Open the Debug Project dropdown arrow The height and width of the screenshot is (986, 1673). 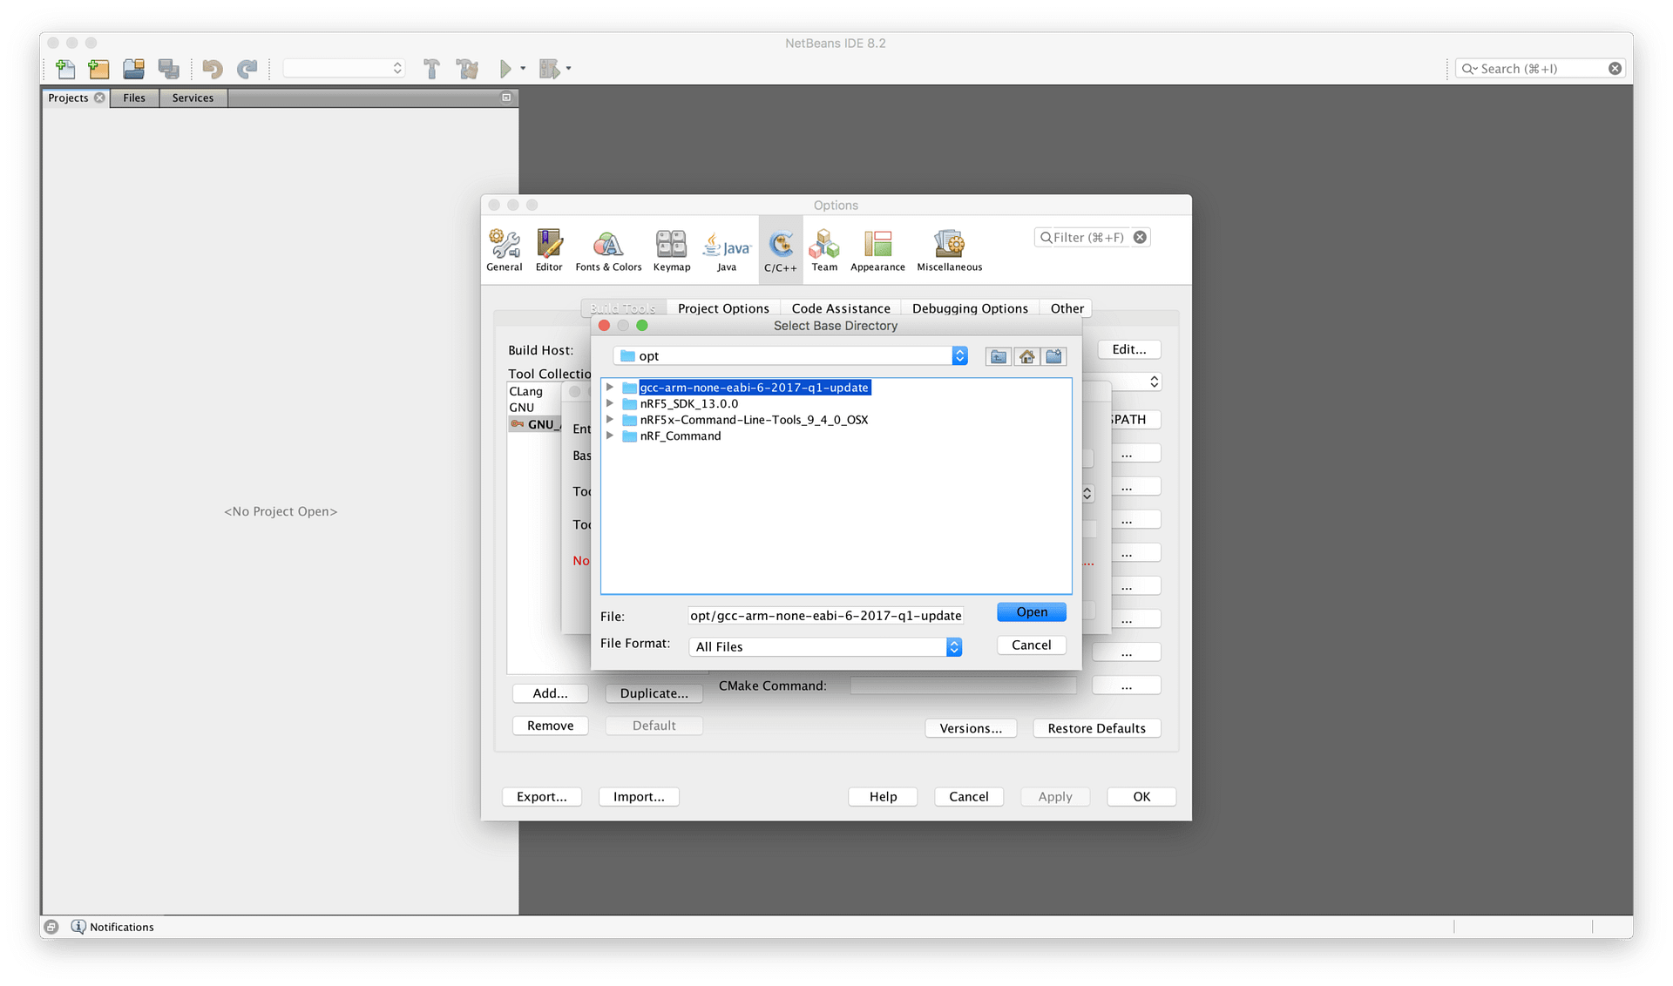568,68
